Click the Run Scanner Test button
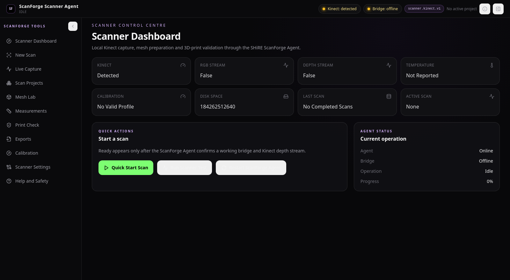Image resolution: width=510 pixels, height=280 pixels. click(x=185, y=168)
